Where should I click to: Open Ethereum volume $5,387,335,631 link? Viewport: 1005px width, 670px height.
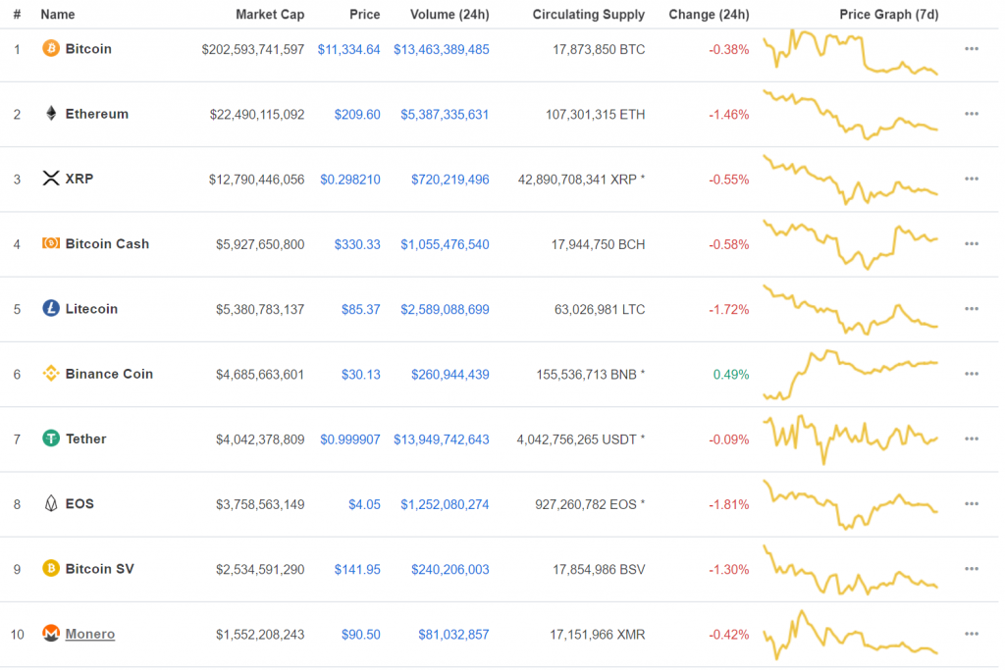(x=445, y=114)
